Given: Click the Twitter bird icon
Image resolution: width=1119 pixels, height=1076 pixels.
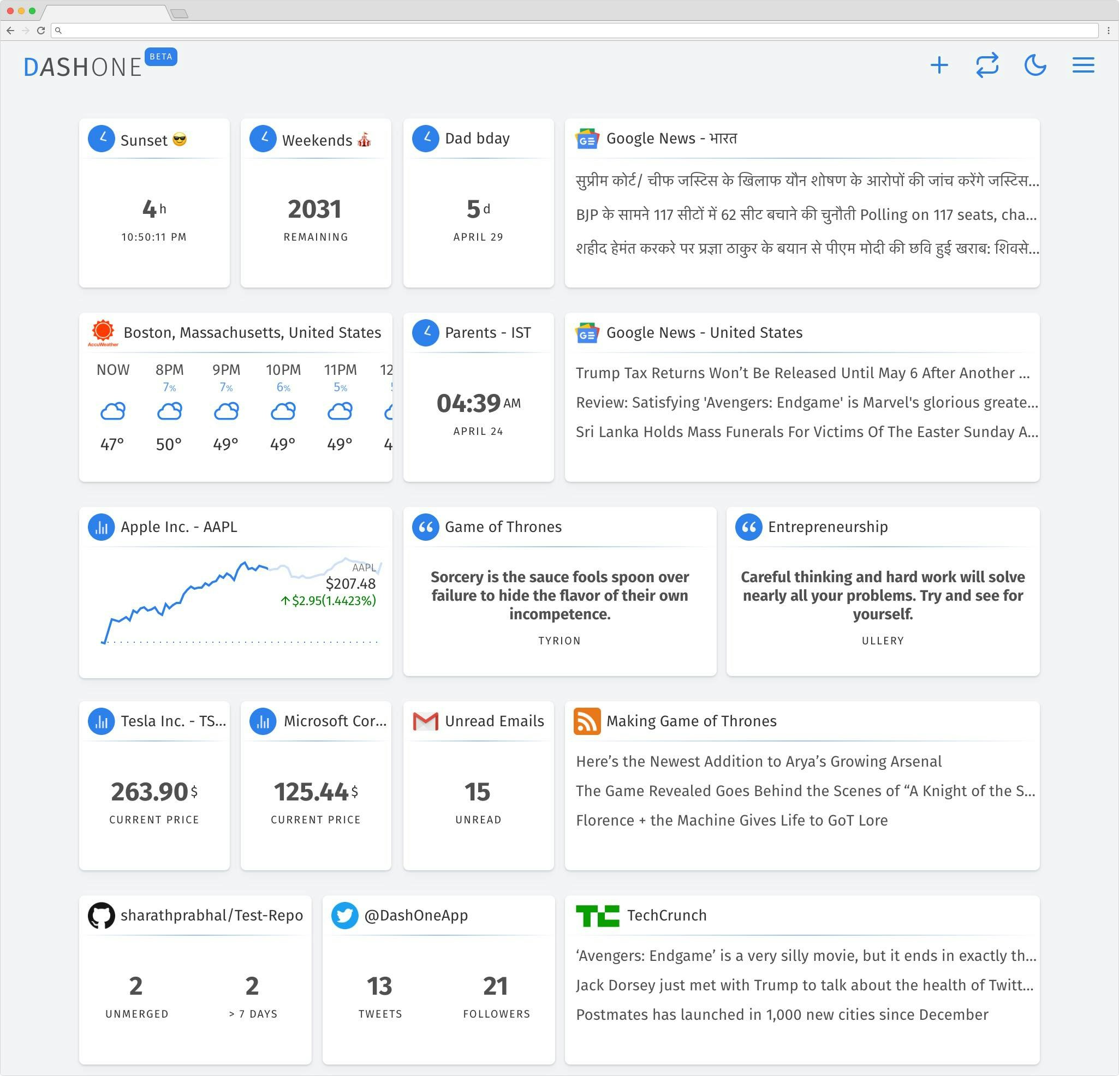Looking at the screenshot, I should tap(345, 915).
